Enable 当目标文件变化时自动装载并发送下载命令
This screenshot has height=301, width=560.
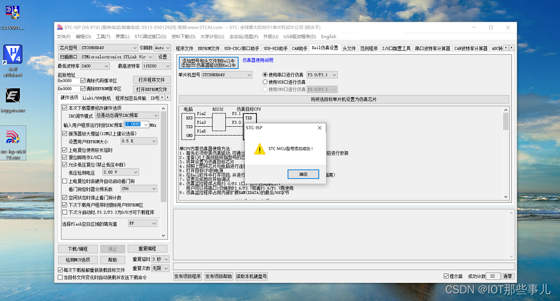(x=60, y=277)
